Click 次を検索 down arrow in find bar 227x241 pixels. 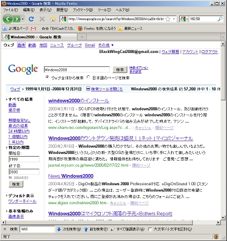pos(69,229)
